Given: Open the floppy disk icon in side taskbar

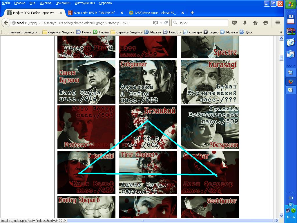Looking at the screenshot, I should (x=291, y=19).
